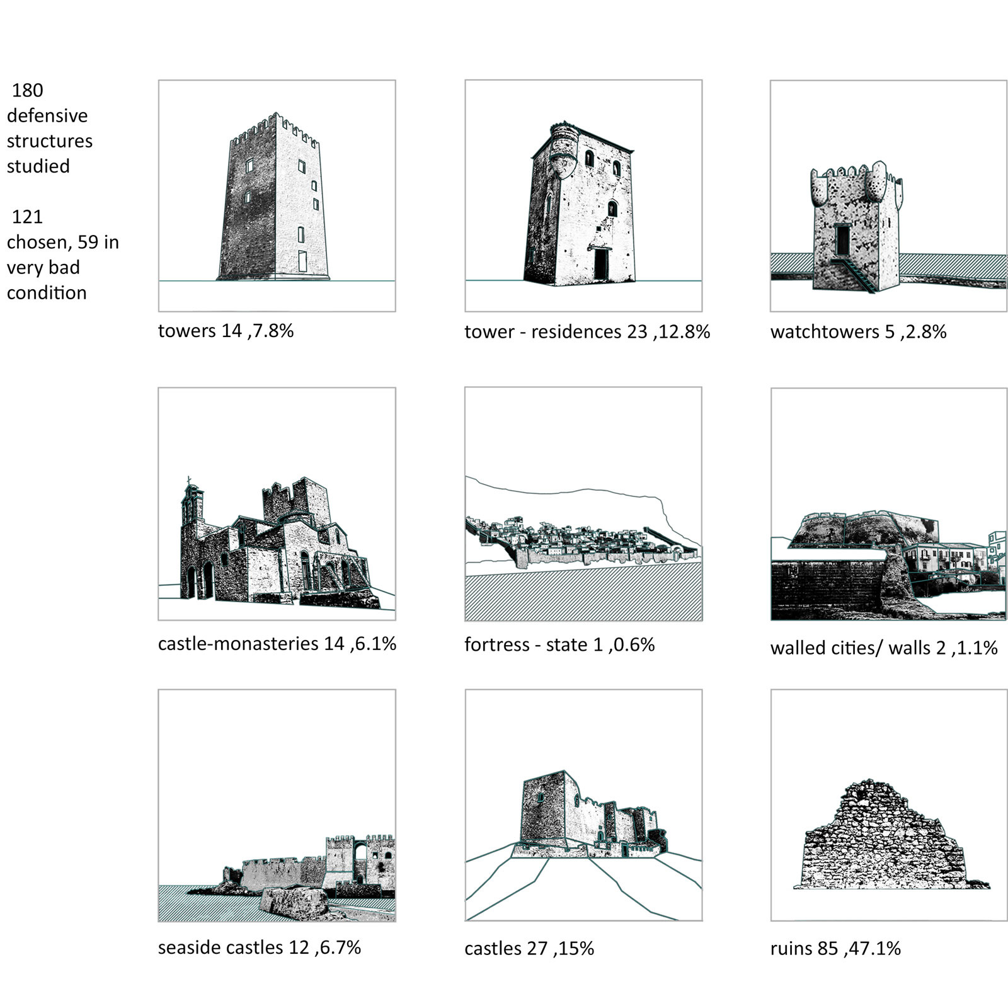Select the caption 'watchtowers 5 ,2.8%'
1008x1001 pixels.
tap(858, 331)
